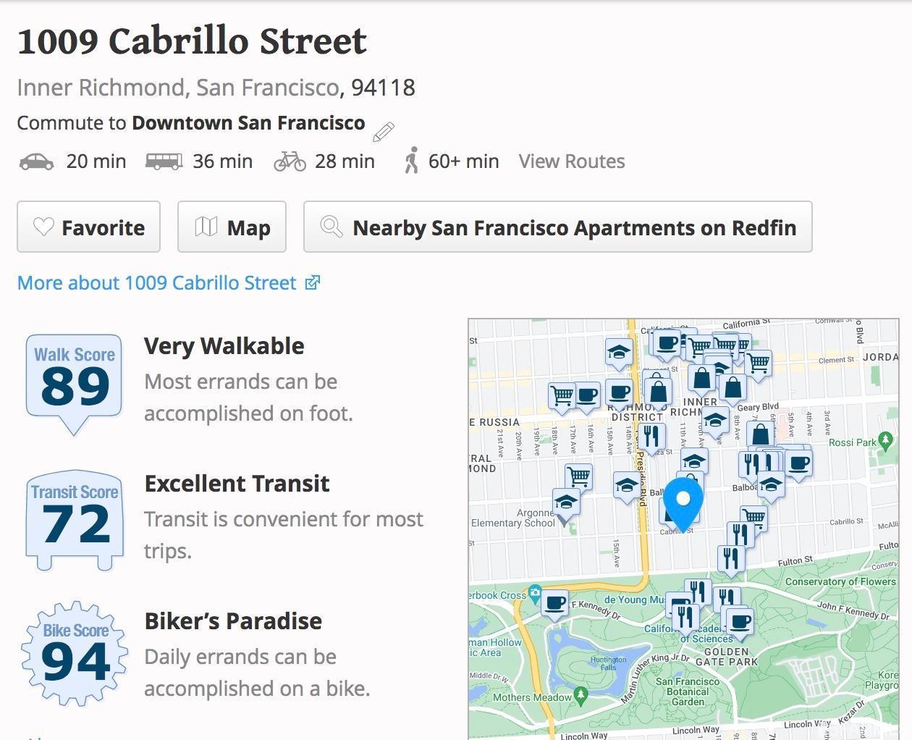
Task: Click the Walk Score 89 badge
Action: (x=74, y=381)
